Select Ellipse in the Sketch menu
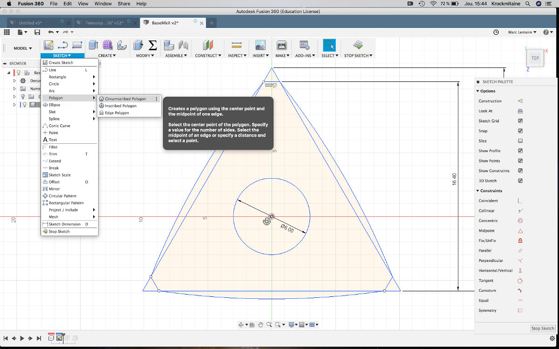 tap(69, 105)
